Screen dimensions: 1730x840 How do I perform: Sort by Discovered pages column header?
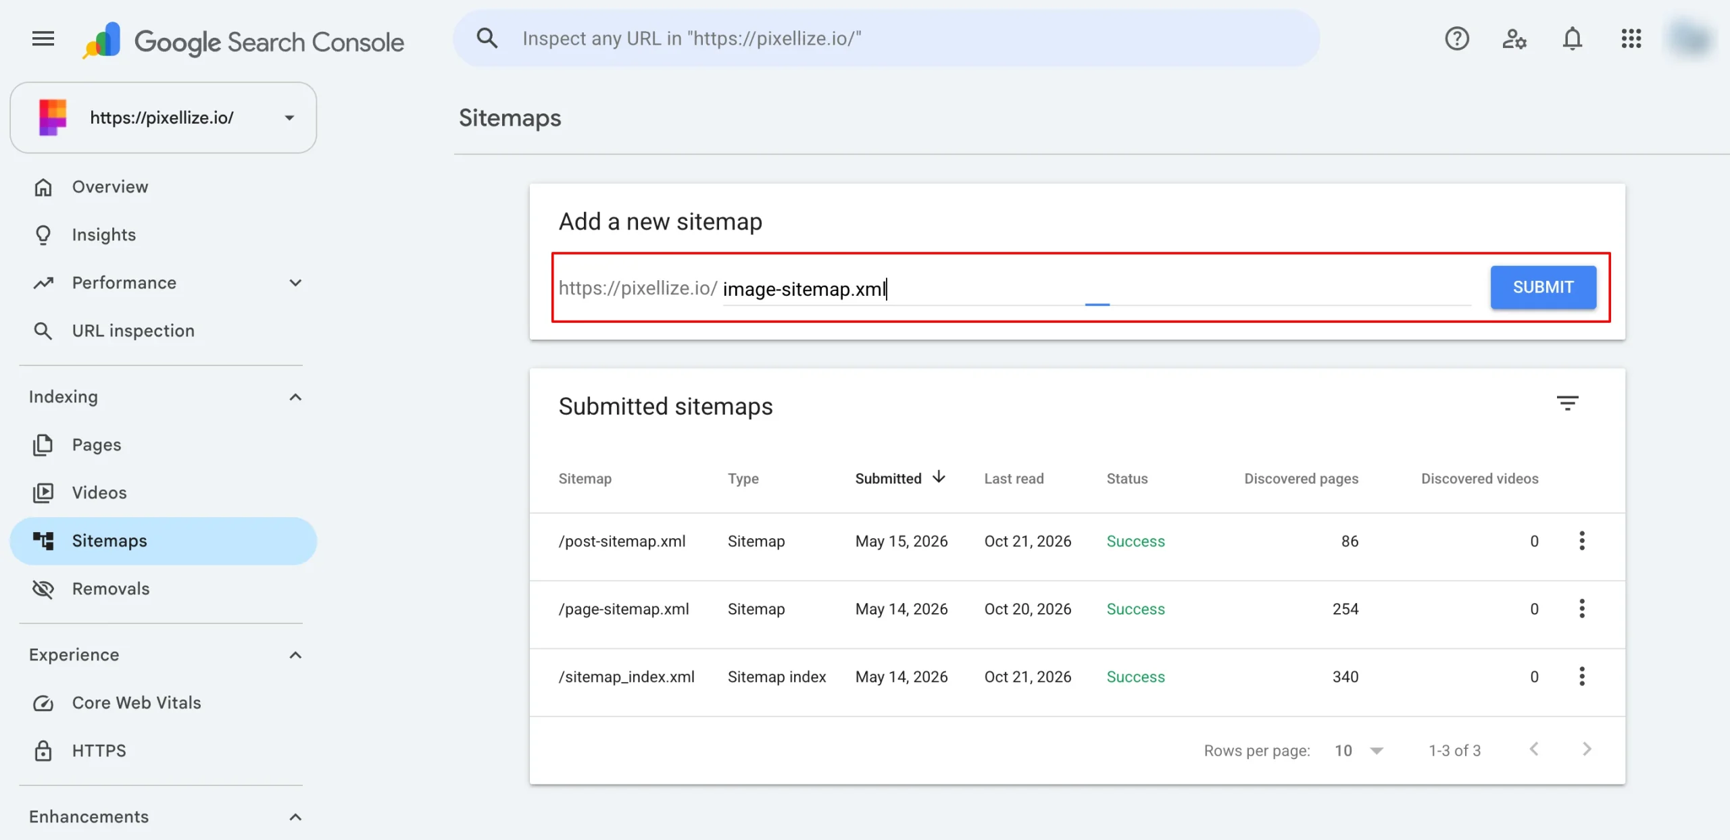(x=1301, y=479)
